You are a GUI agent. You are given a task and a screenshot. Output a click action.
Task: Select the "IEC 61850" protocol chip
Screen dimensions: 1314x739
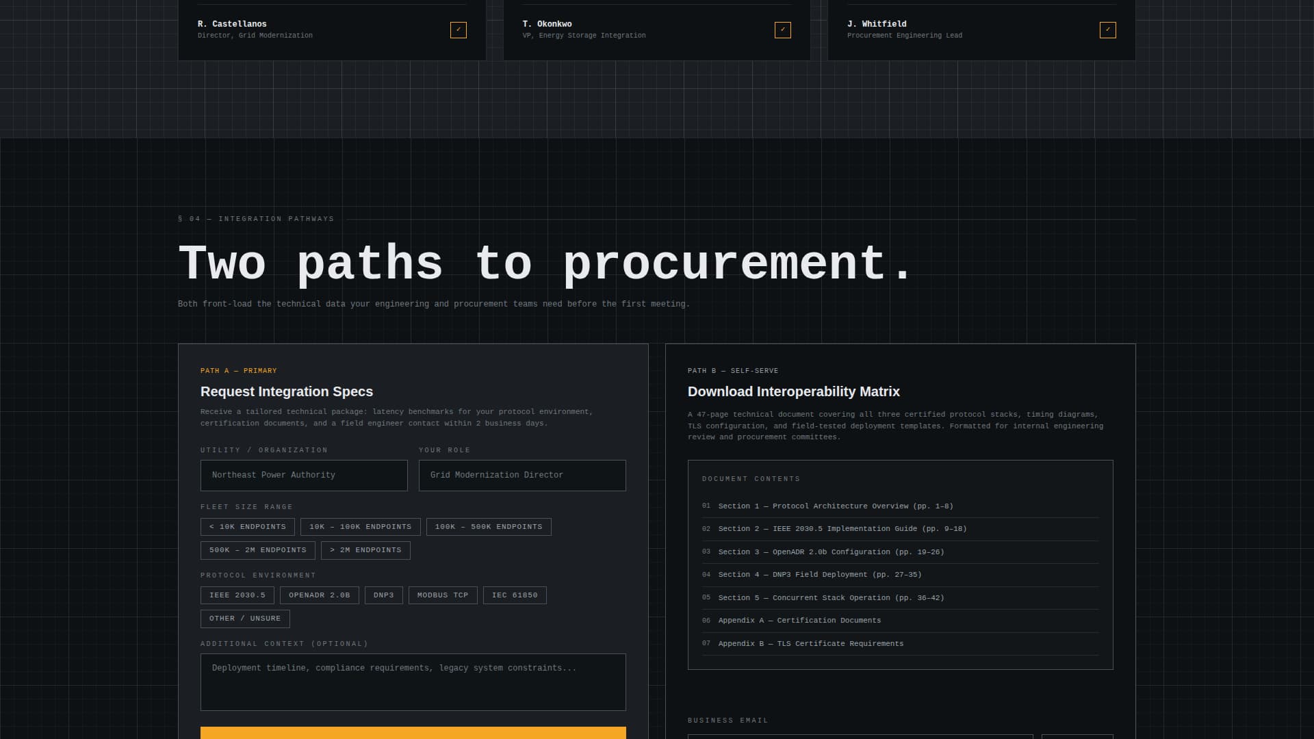(x=514, y=595)
